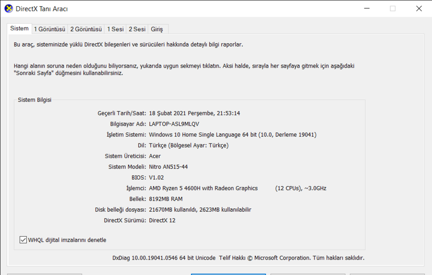Open the Giriş tab
Viewport: 432px width, 275px height.
pyautogui.click(x=157, y=29)
